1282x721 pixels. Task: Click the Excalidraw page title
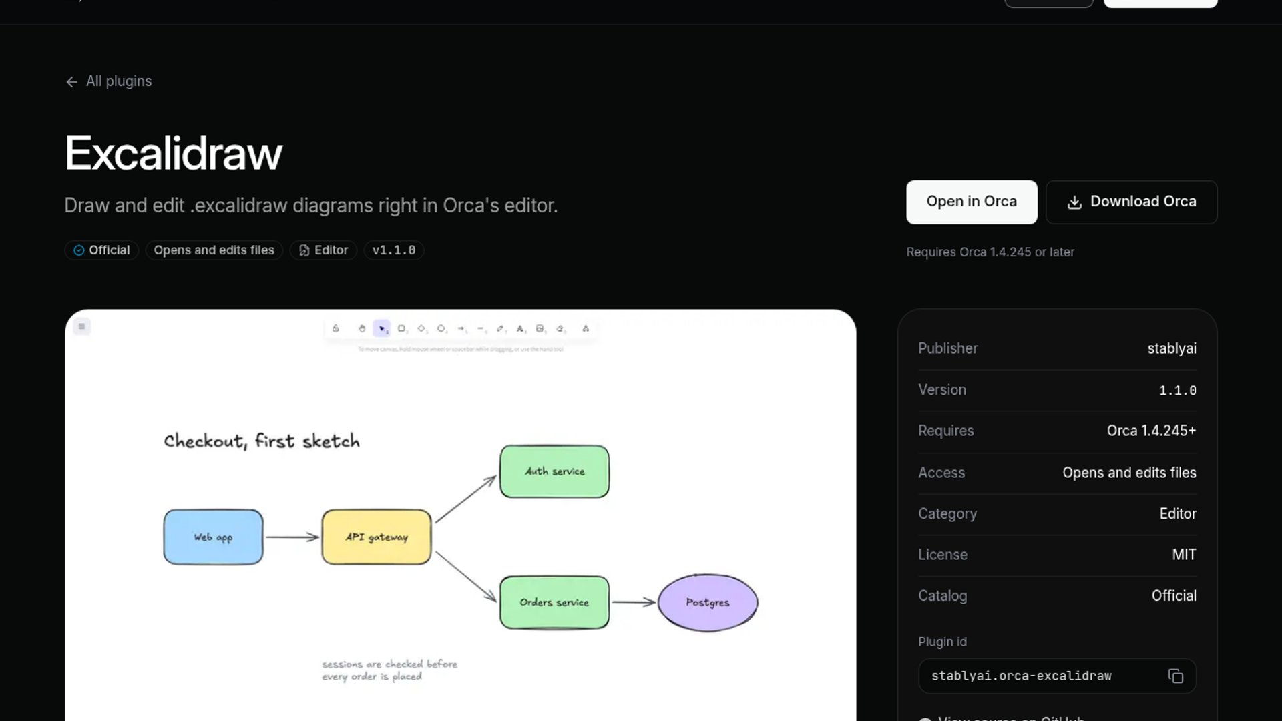(174, 153)
